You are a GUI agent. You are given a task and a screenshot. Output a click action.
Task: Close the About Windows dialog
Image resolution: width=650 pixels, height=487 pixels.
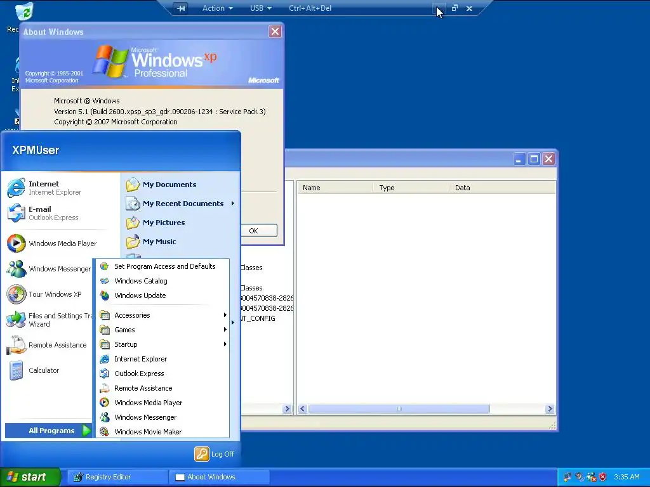tap(275, 32)
